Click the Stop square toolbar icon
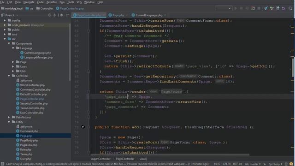Viewport: 295px width, 166px height. coord(259,8)
